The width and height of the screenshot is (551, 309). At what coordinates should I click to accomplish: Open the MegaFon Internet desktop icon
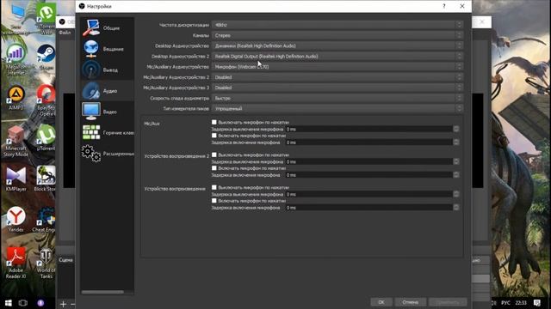15,59
